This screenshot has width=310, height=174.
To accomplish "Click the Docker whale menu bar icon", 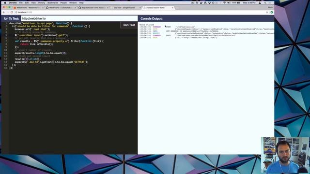I will click(201, 3).
